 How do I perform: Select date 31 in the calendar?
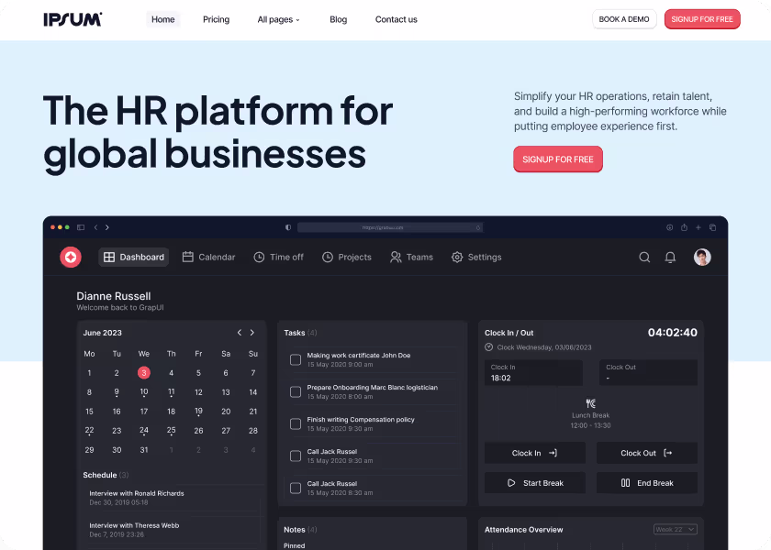tap(143, 450)
